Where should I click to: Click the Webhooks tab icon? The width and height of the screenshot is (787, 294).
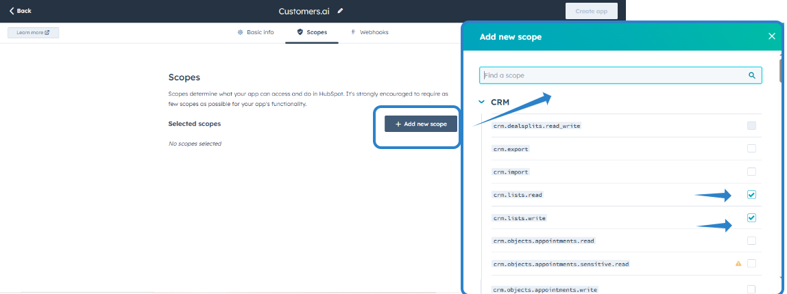353,32
